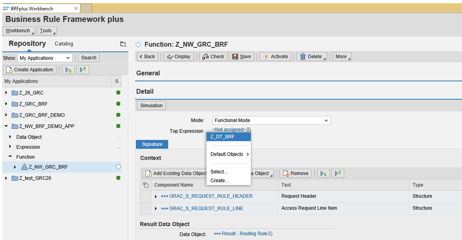Image resolution: width=462 pixels, height=240 pixels.
Task: Choose Select... in the popup menu
Action: [x=219, y=172]
